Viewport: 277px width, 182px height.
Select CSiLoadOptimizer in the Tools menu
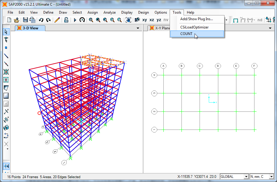coord(194,27)
